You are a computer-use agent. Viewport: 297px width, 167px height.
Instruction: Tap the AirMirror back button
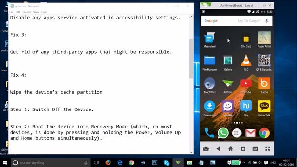point(218,149)
